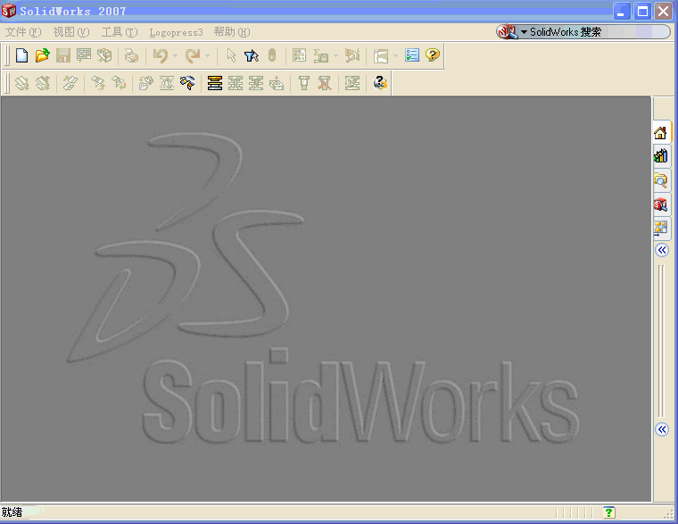
Task: Click the Logopress3 punch mounting icon
Action: point(304,83)
